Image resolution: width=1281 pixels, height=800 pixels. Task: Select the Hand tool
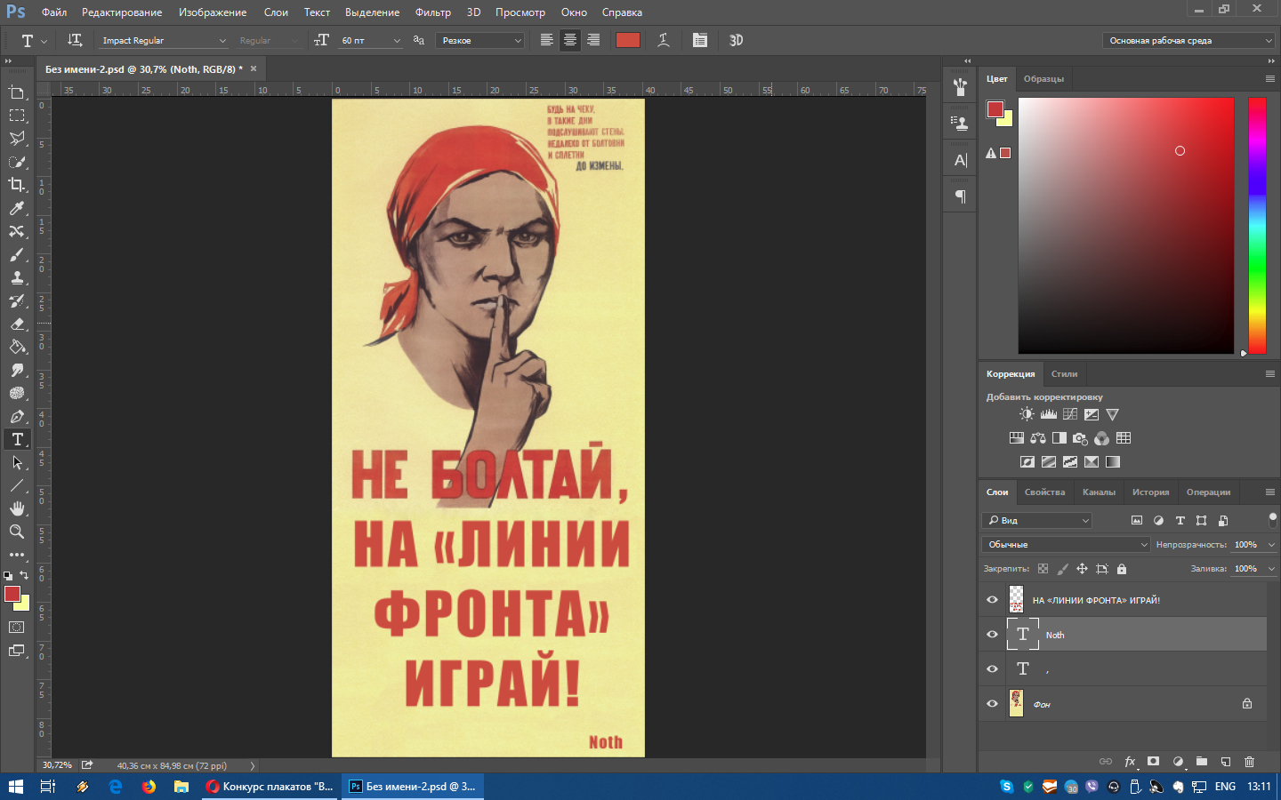[x=17, y=508]
